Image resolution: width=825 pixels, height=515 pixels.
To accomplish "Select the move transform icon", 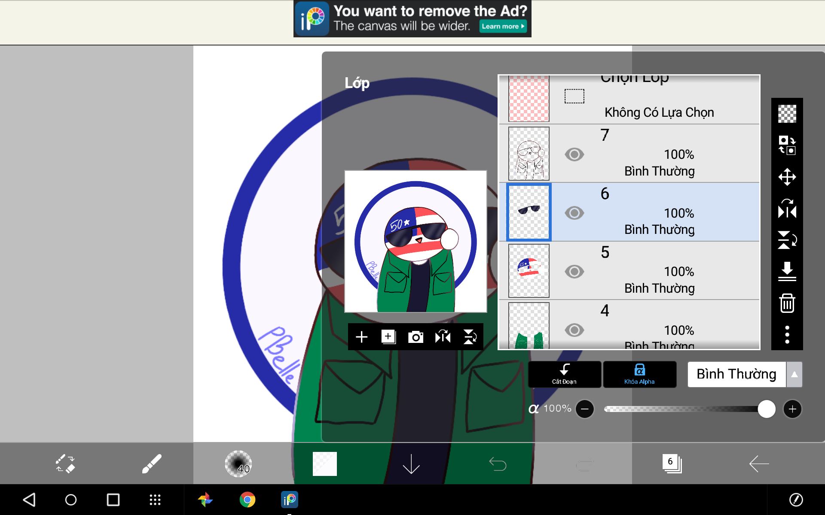I will [x=787, y=177].
